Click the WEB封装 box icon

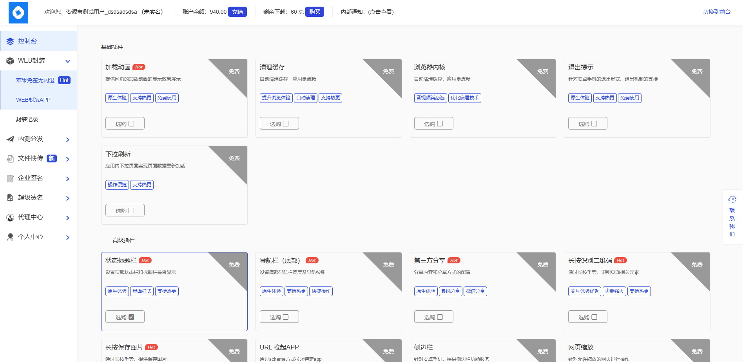pyautogui.click(x=10, y=61)
